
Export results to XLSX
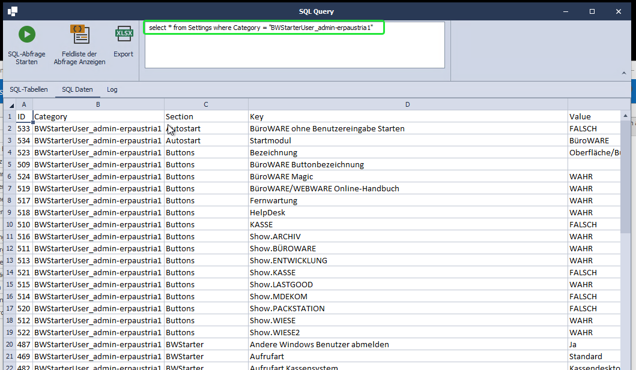pyautogui.click(x=123, y=42)
